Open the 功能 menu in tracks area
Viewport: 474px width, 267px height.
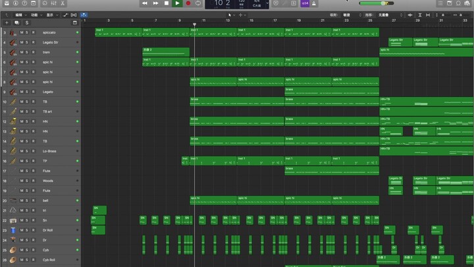coord(36,15)
